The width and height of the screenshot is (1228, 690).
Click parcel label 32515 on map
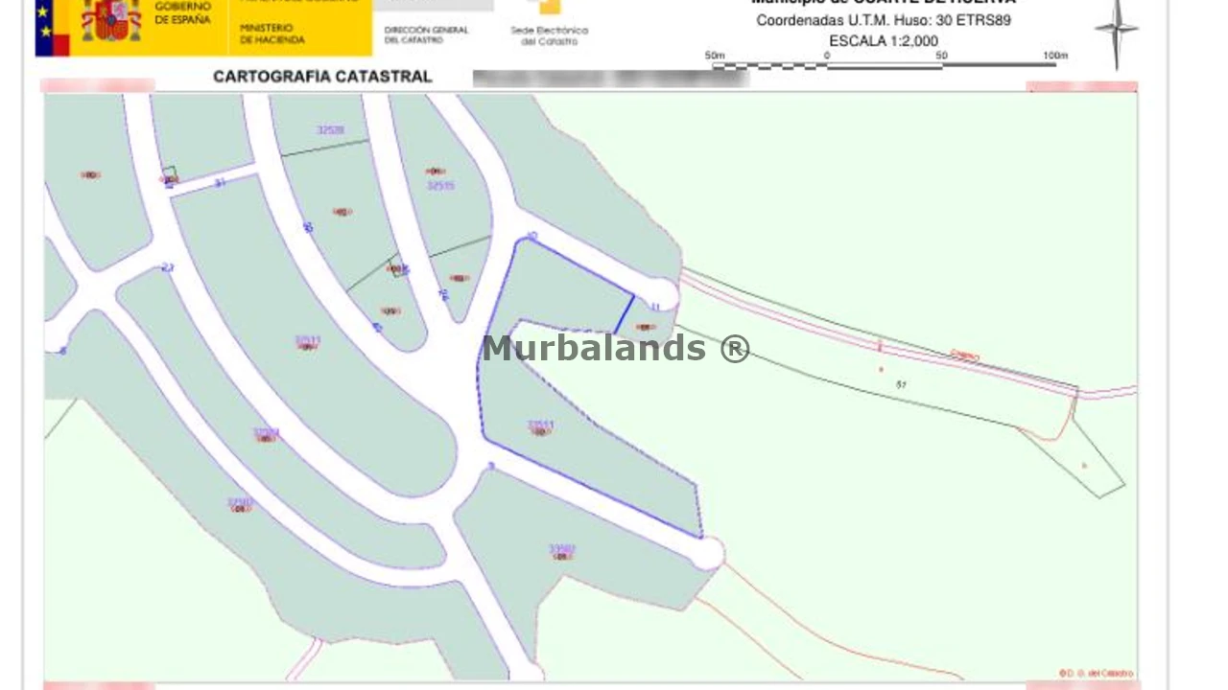point(440,186)
